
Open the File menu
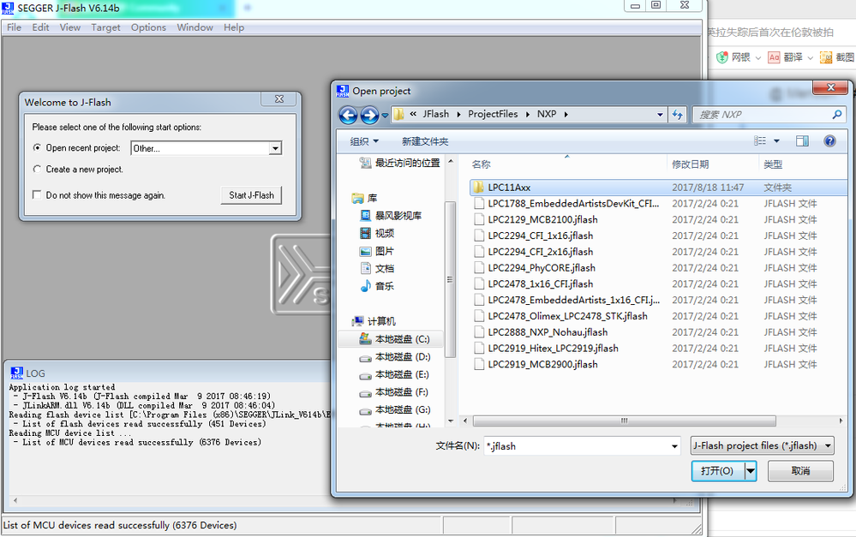15,27
